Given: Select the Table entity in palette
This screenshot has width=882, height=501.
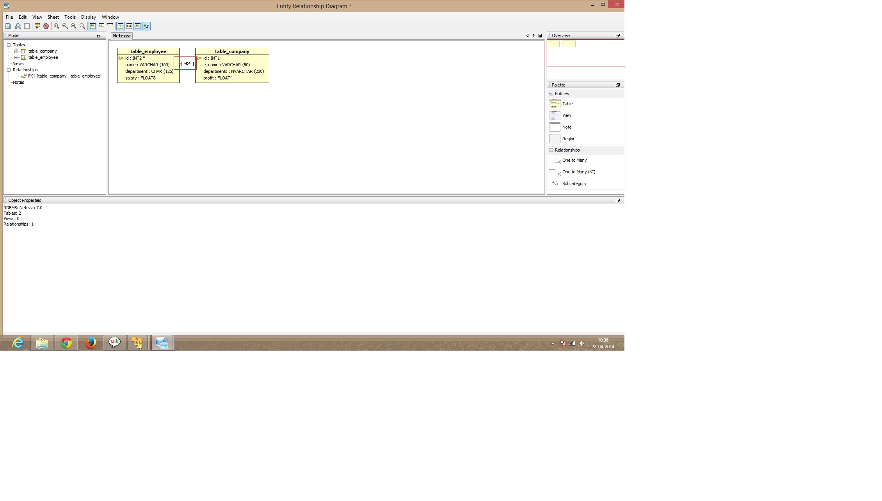Looking at the screenshot, I should point(567,104).
